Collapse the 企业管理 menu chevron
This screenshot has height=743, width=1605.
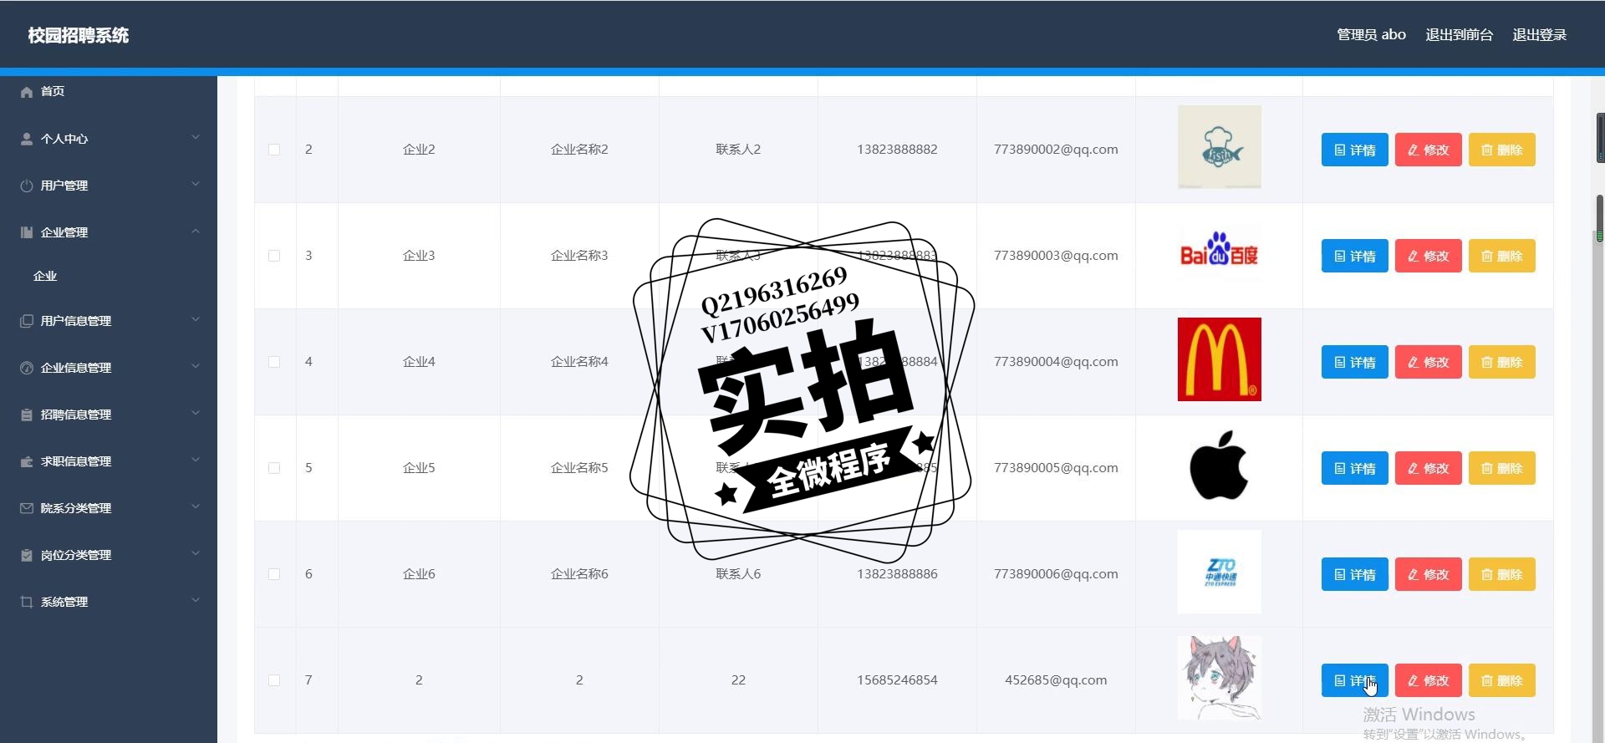(x=196, y=231)
